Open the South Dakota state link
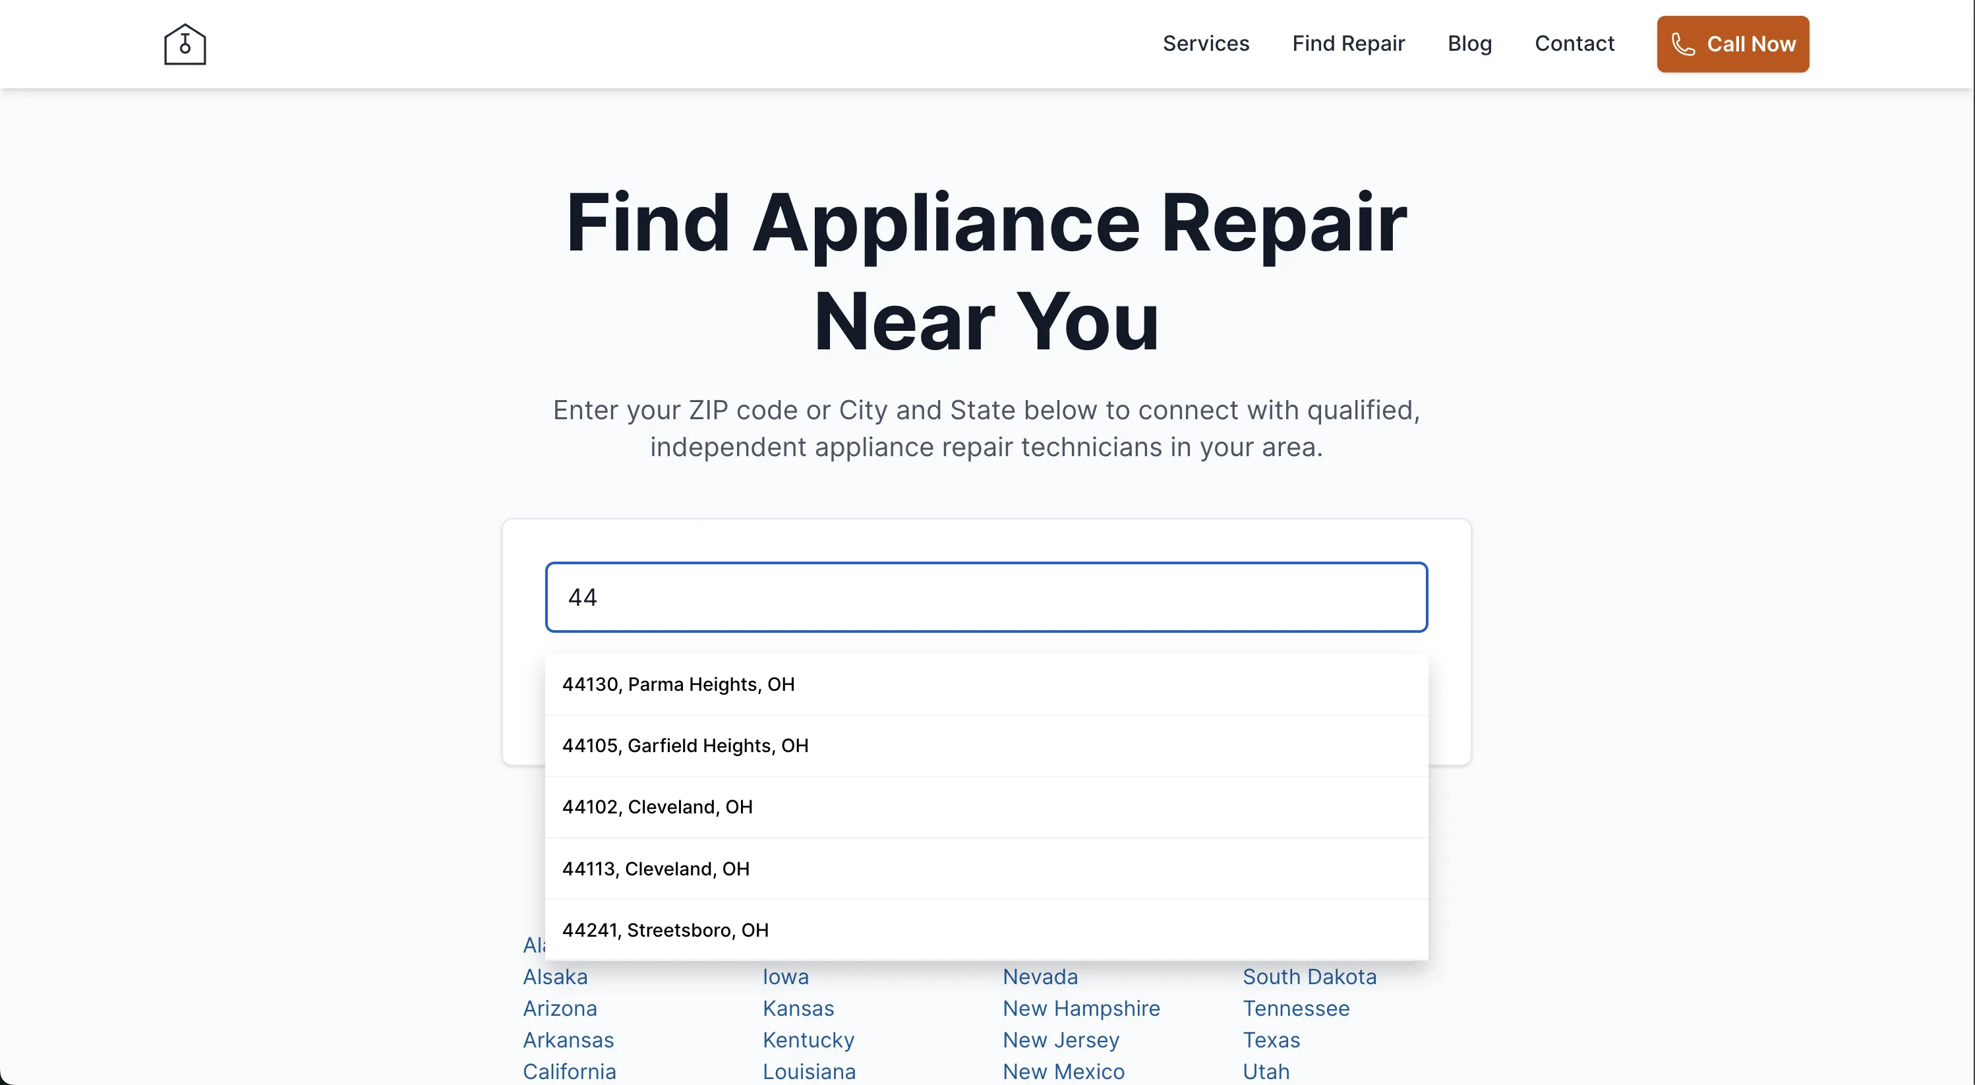Image resolution: width=1975 pixels, height=1085 pixels. (1309, 977)
